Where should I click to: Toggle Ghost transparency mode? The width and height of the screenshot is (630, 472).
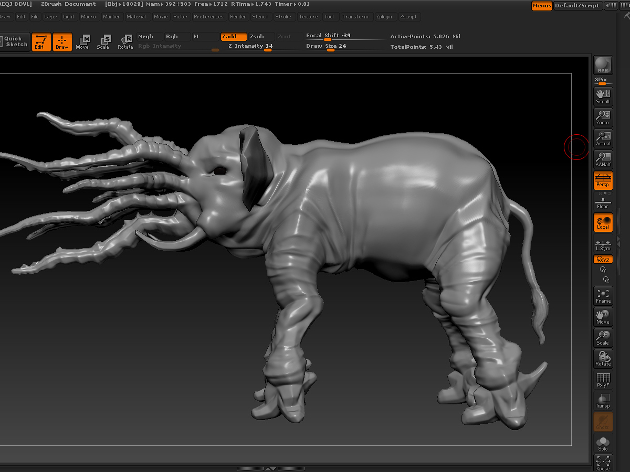(603, 422)
